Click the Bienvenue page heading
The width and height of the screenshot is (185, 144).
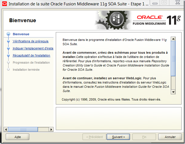pyautogui.click(x=22, y=20)
